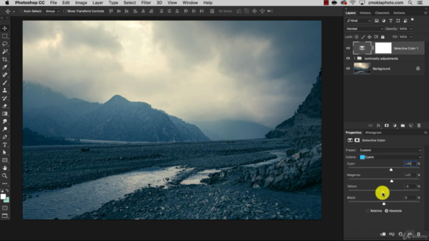The width and height of the screenshot is (429, 241).
Task: Open the Image menu
Action: click(81, 3)
